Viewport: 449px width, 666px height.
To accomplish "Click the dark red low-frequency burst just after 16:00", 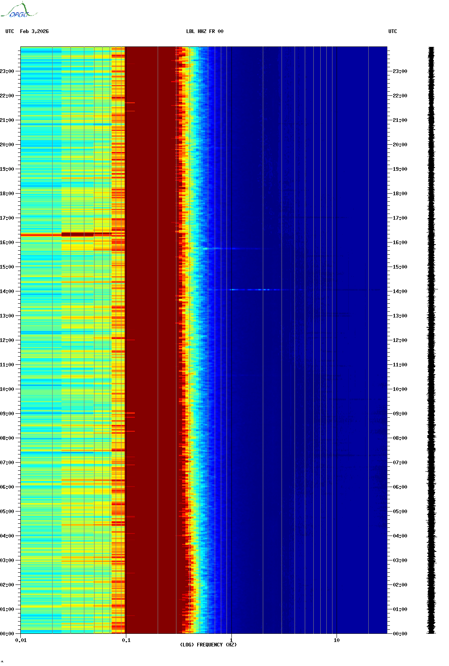I will click(x=77, y=234).
